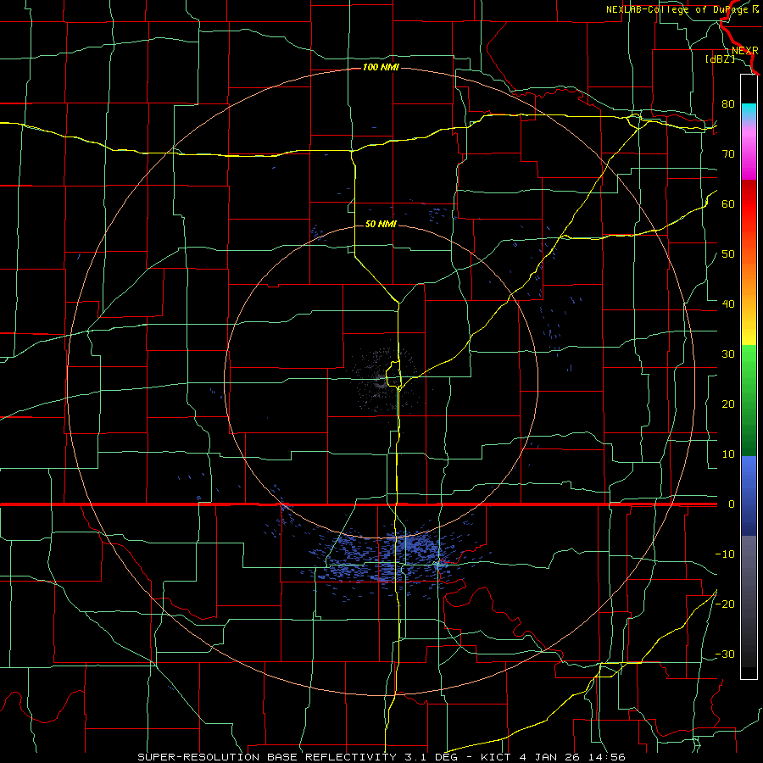Click the gray clutter at radar center

(382, 380)
